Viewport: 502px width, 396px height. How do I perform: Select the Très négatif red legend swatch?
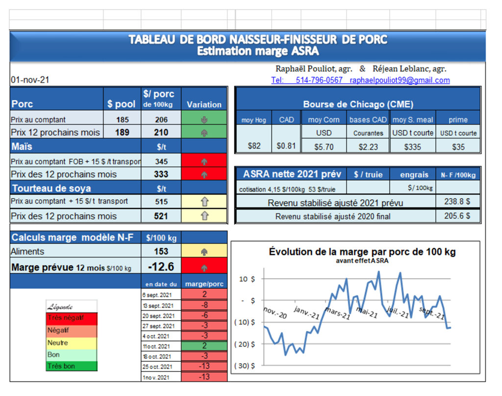[72, 318]
